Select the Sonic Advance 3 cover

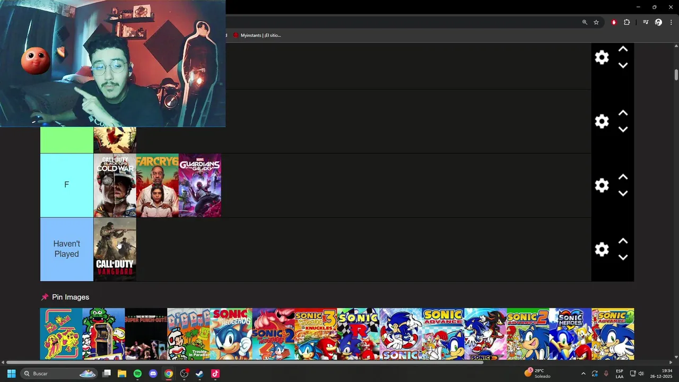pos(613,334)
